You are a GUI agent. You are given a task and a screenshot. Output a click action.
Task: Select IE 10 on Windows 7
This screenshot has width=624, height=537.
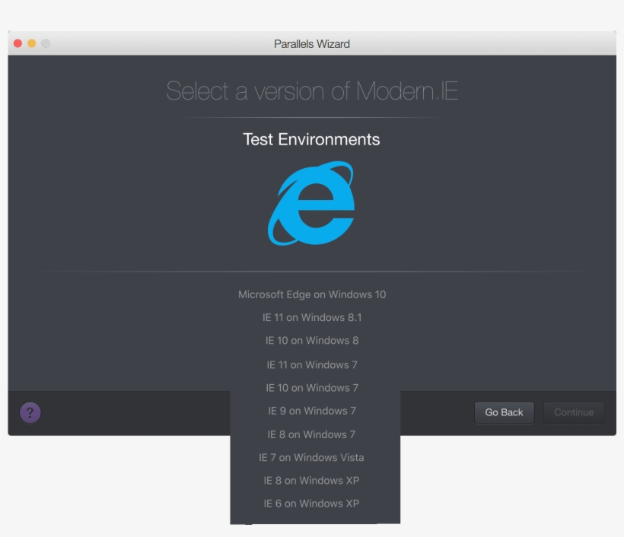312,387
